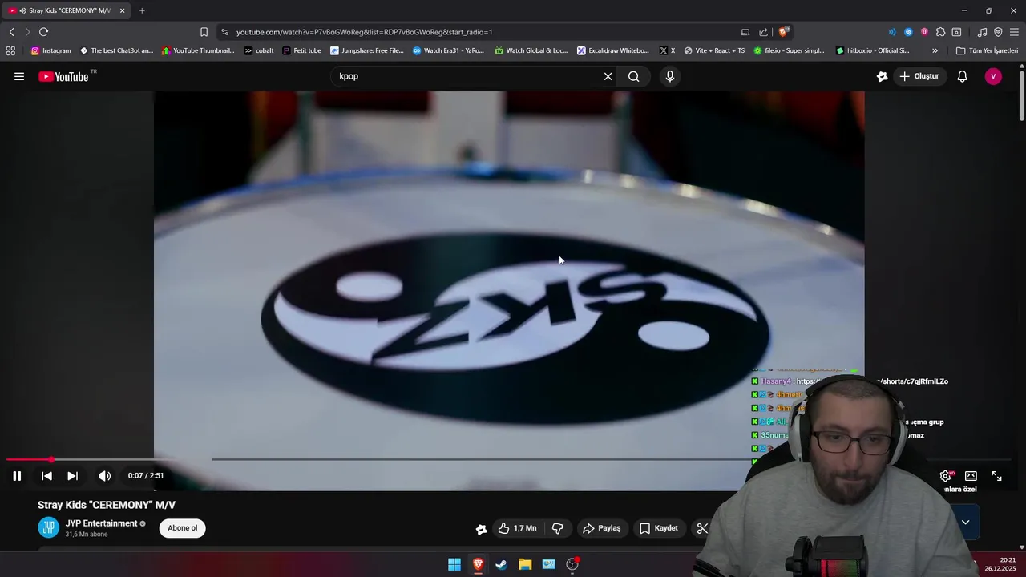
Task: Open the Shazam extension icon
Action: point(908,32)
